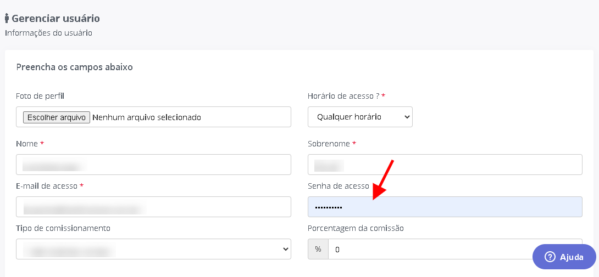
Task: Click the question mark icon in Ajuda
Action: pos(550,257)
